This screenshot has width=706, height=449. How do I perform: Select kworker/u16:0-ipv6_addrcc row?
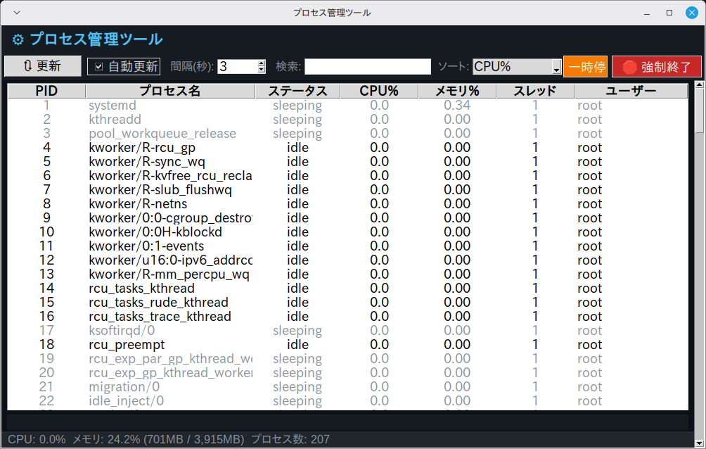click(x=347, y=260)
